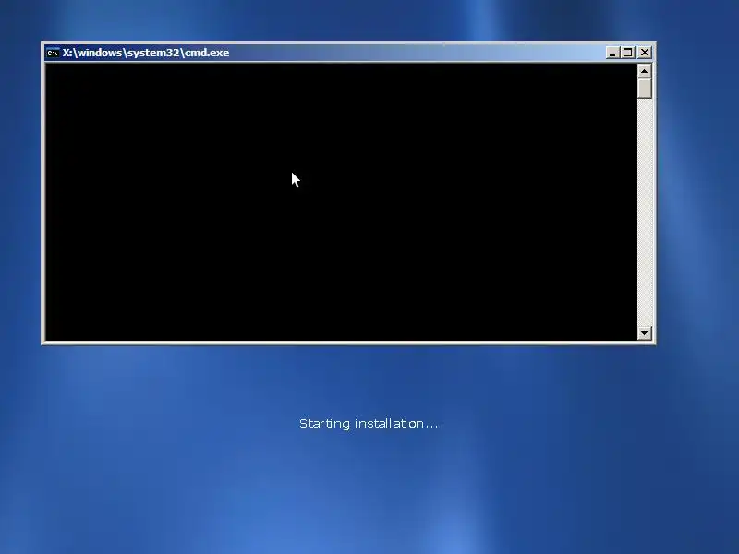Click the scrollbar down arrow in cmd
Screen dimensions: 739x554
tap(644, 333)
